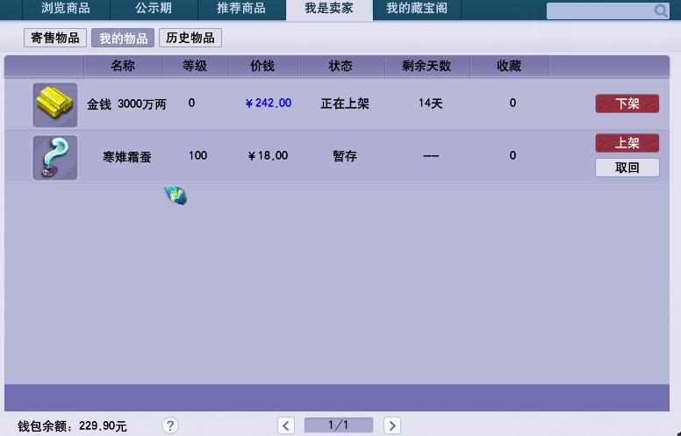Go to the previous page arrow
The height and width of the screenshot is (436, 681).
click(286, 425)
